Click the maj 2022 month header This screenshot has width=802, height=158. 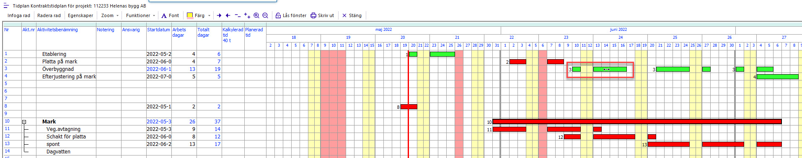(x=383, y=30)
